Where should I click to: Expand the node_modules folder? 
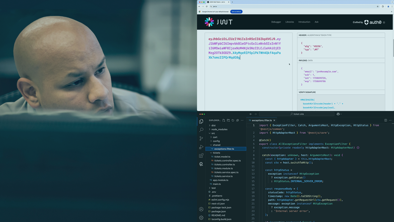tap(220, 129)
